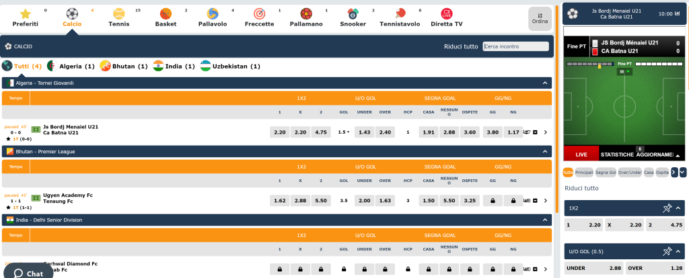The height and width of the screenshot is (278, 689).
Task: Select the Snooker 8-ball icon
Action: [353, 14]
